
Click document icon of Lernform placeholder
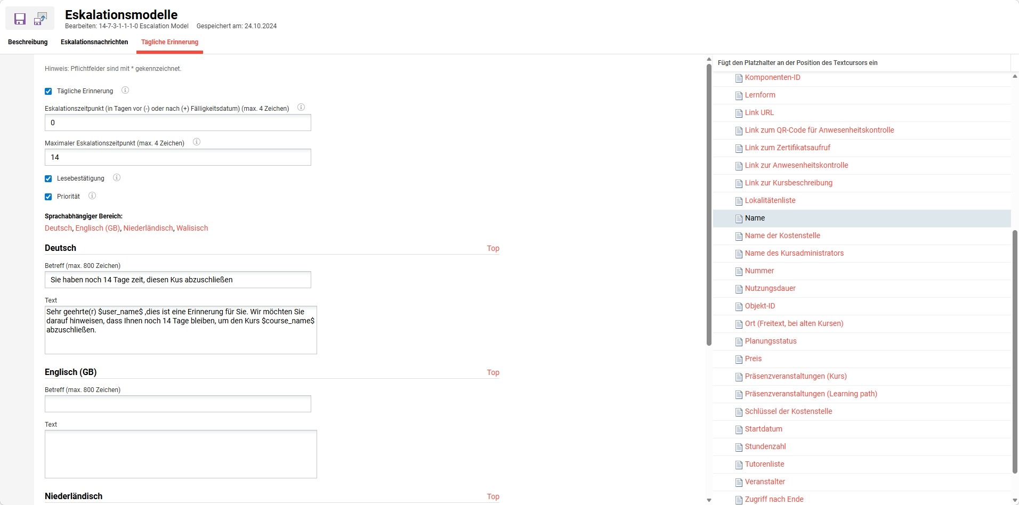point(739,96)
